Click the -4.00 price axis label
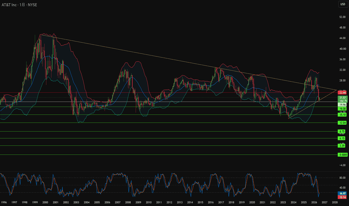The image size is (349, 206). [343, 165]
